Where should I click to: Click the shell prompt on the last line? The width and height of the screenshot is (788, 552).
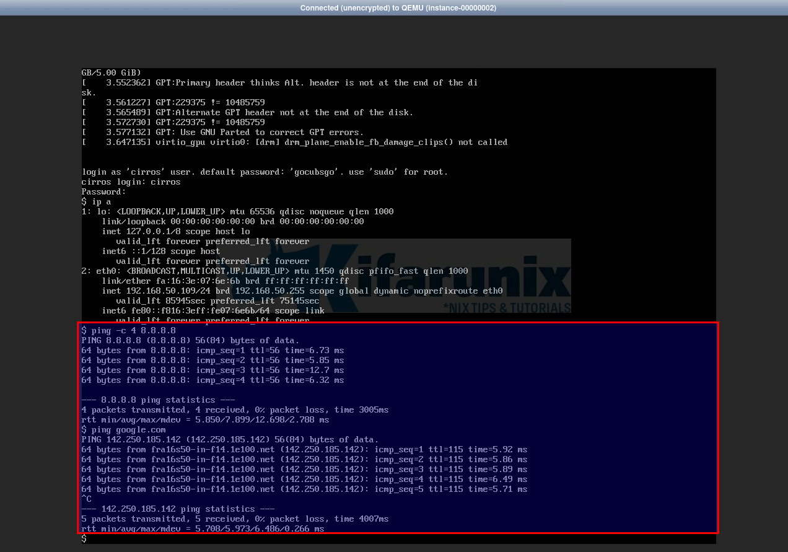(84, 539)
